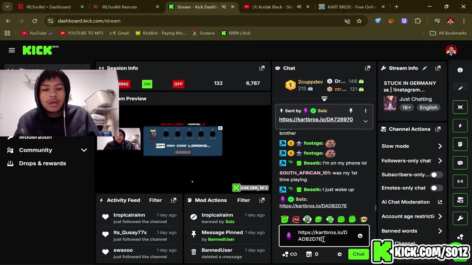Viewport: 472px width, 265px height.
Task: Open the AI Chat Moderation external link icon
Action: pos(440,202)
